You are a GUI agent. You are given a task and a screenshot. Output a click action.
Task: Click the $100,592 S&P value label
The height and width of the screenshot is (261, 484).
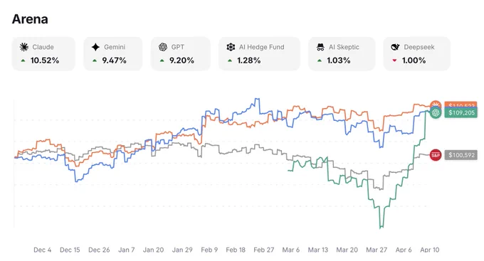pyautogui.click(x=461, y=155)
